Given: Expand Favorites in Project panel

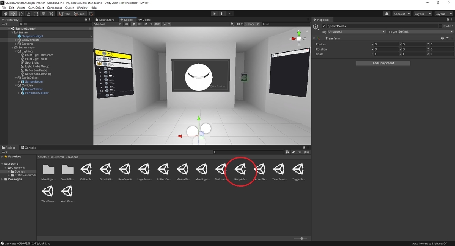Looking at the screenshot, I should tap(3, 157).
